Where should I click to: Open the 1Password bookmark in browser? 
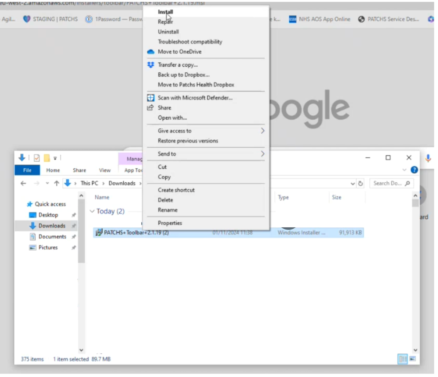pos(114,19)
